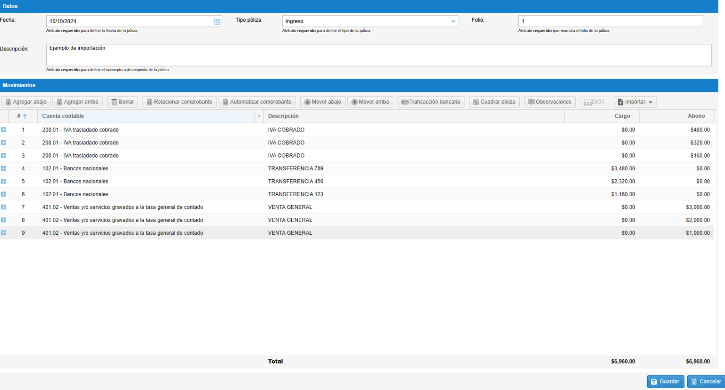Open Observaciones for the movement
Image resolution: width=725 pixels, height=390 pixels.
click(x=549, y=102)
